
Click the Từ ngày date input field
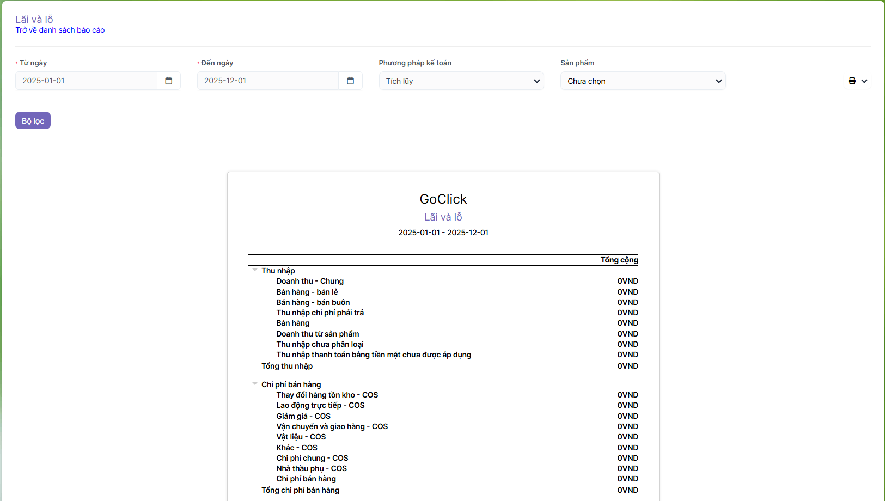[x=86, y=81]
